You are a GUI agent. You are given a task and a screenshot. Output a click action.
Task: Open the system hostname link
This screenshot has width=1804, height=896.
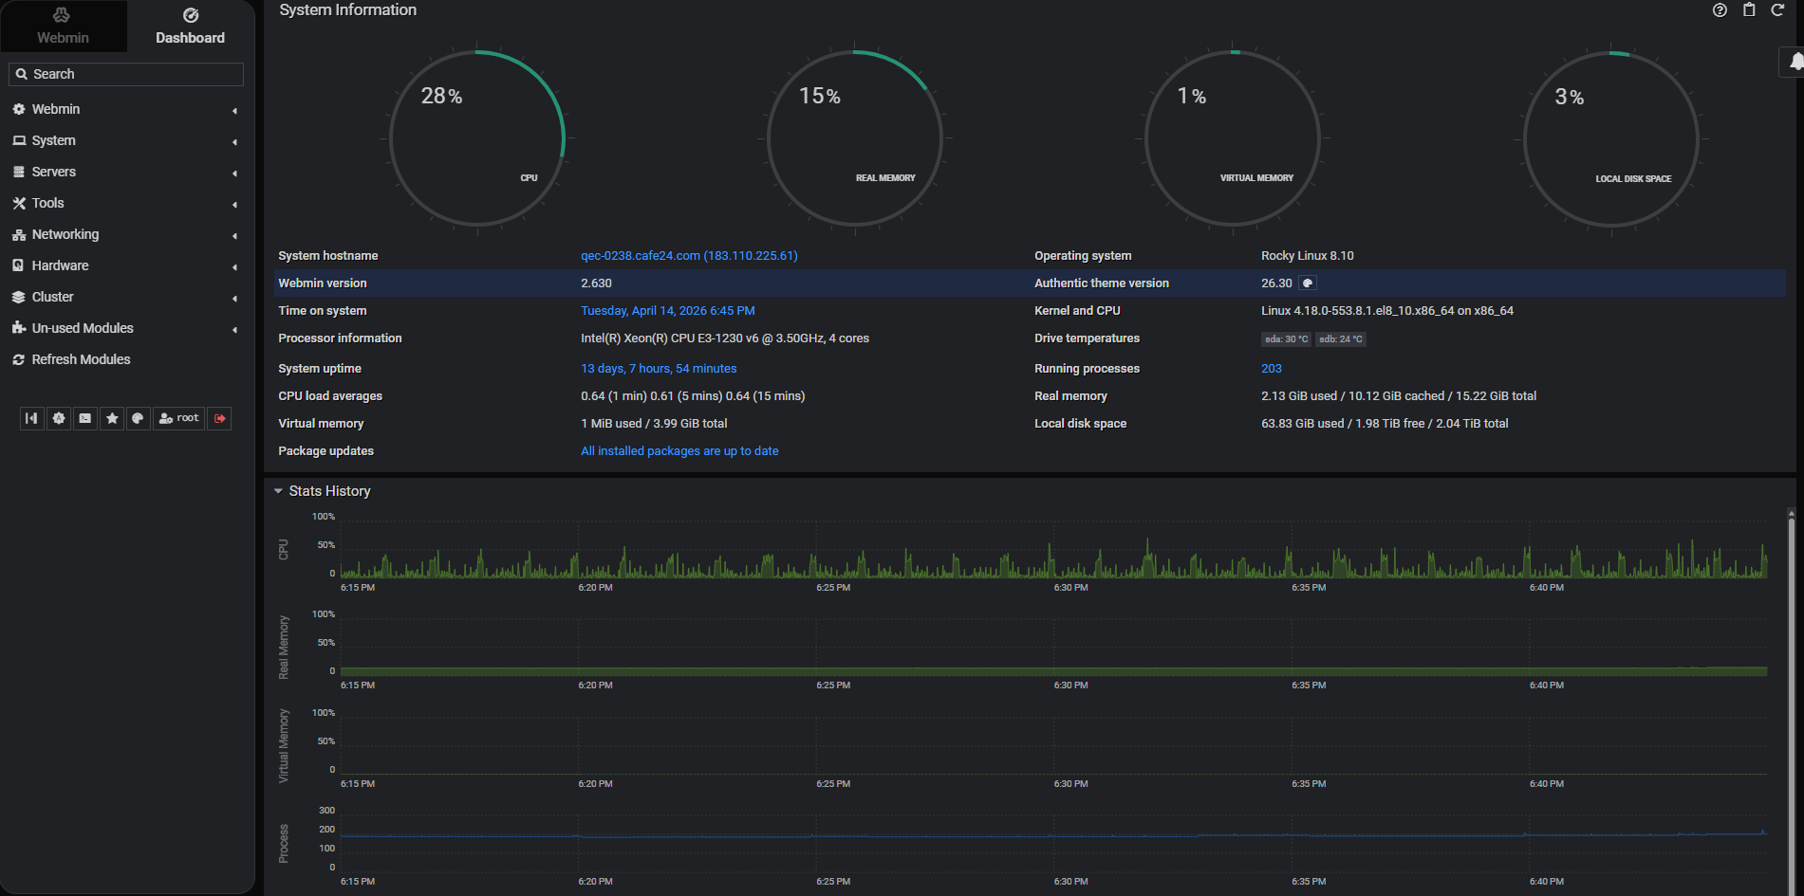(689, 256)
